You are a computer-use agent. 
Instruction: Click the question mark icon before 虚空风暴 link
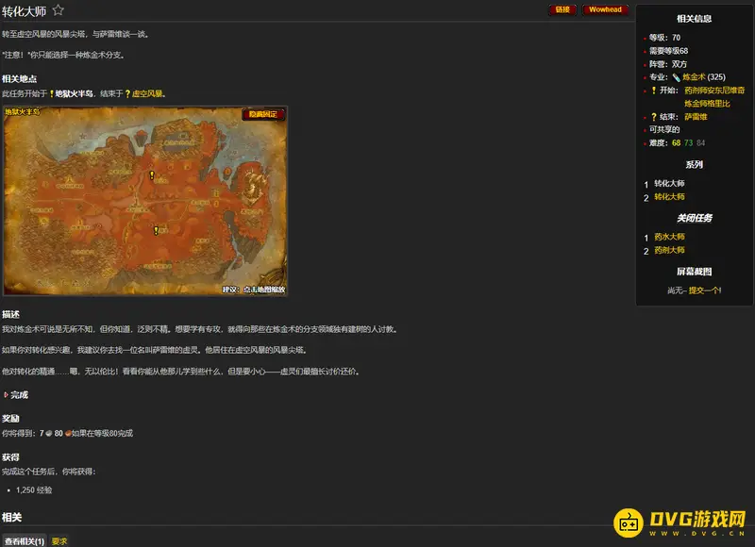tap(127, 93)
